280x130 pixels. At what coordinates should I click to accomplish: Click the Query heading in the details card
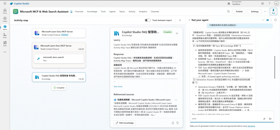117,40
